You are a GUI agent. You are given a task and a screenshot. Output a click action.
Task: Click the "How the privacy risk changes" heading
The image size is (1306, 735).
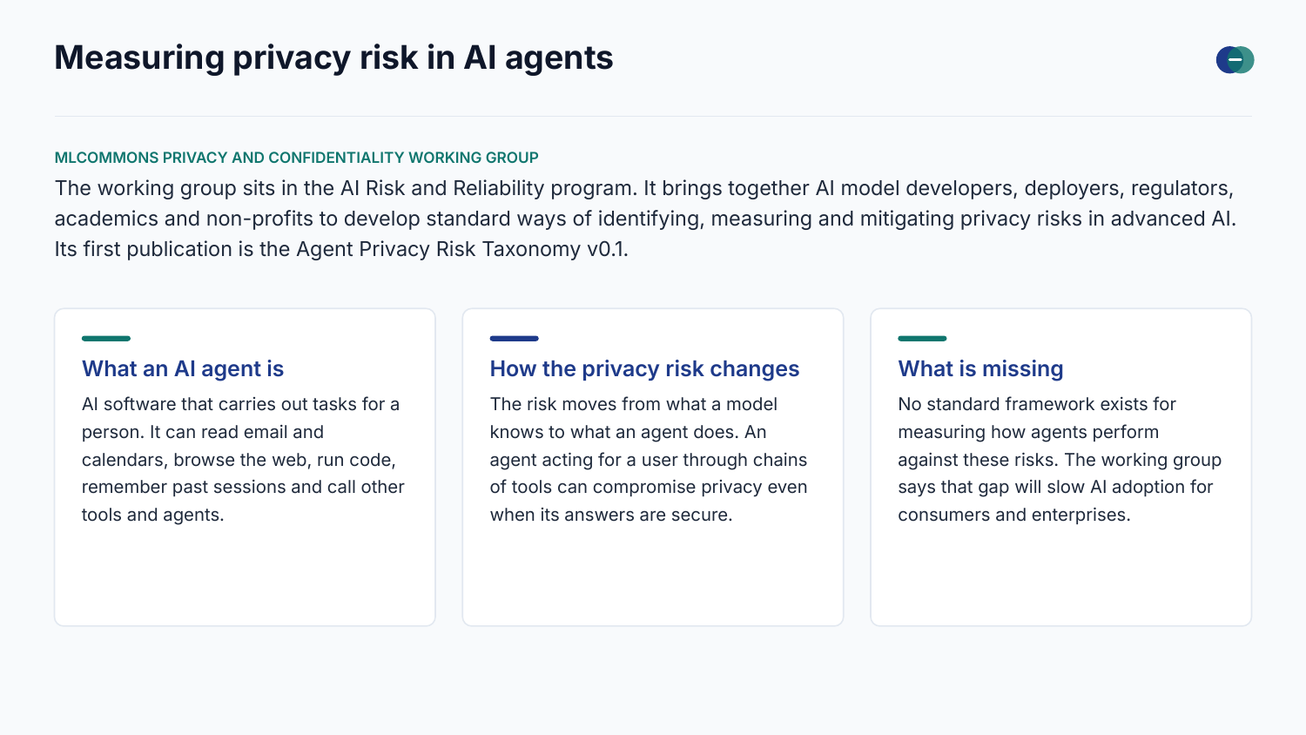[644, 368]
